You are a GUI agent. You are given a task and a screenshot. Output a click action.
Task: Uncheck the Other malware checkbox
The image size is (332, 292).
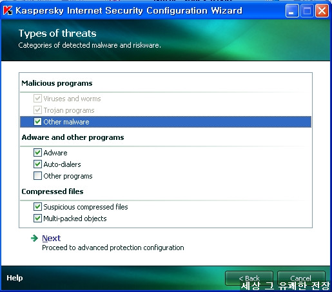point(37,122)
